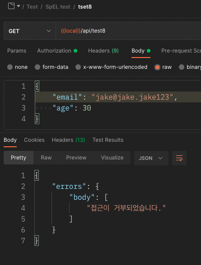Click the "errors" key in response

pos(69,187)
